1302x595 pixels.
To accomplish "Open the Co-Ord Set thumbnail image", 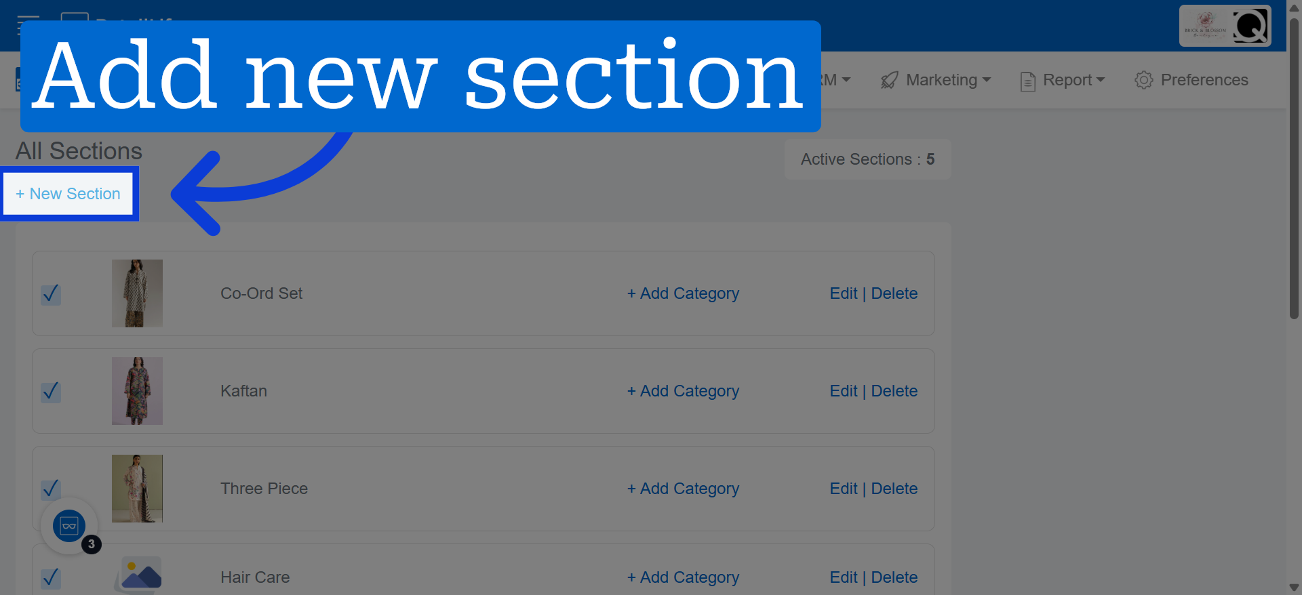I will pyautogui.click(x=137, y=293).
